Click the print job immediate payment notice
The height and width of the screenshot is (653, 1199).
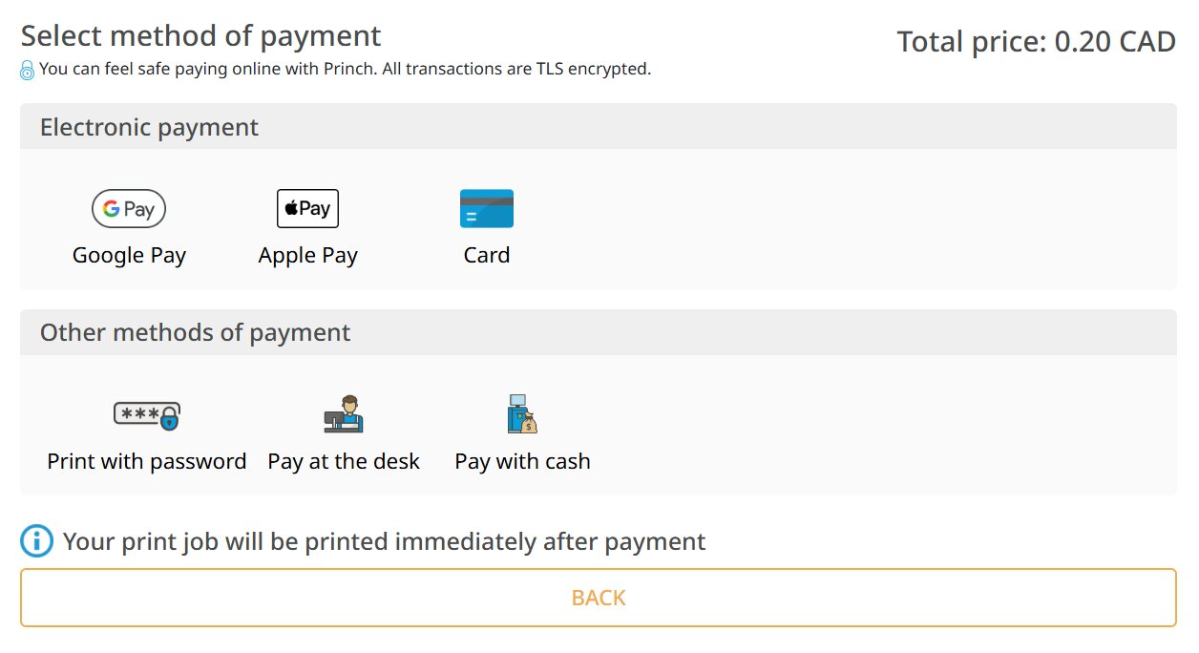tap(384, 541)
